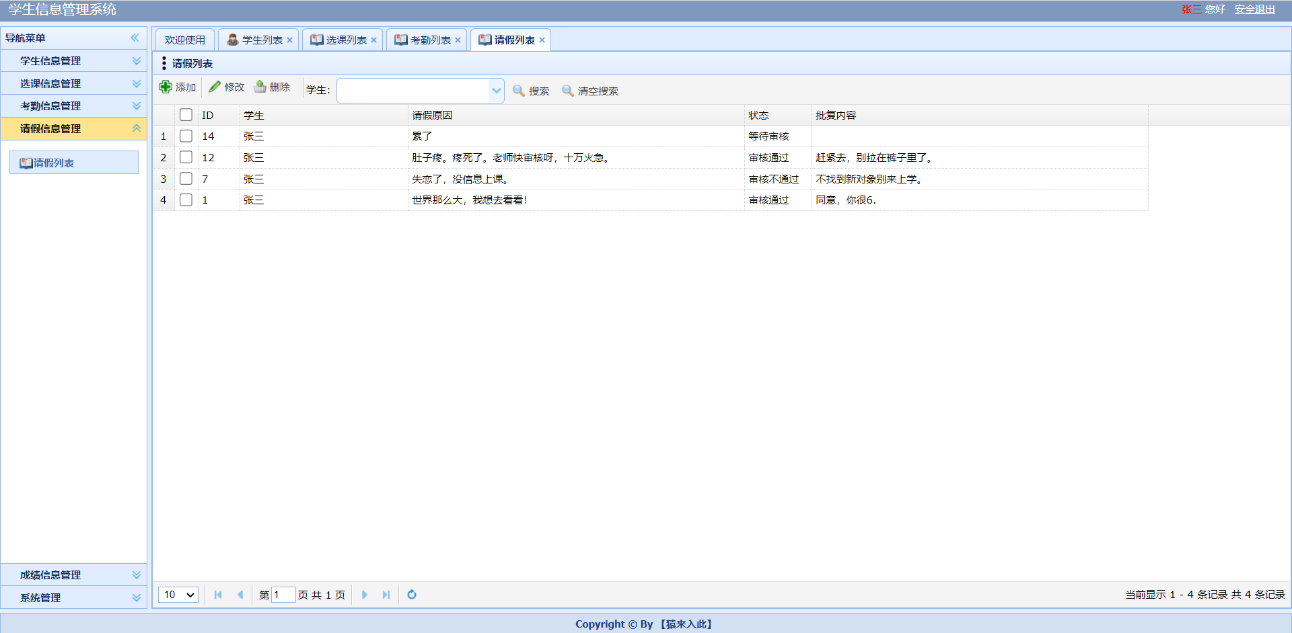This screenshot has height=633, width=1292.
Task: Jump to the last page arrow
Action: pos(386,595)
